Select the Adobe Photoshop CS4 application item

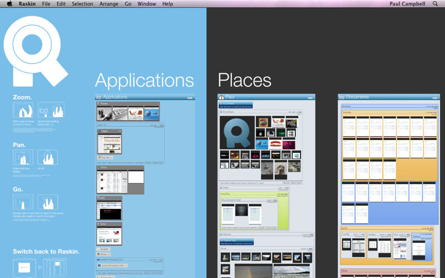pyautogui.click(x=112, y=266)
